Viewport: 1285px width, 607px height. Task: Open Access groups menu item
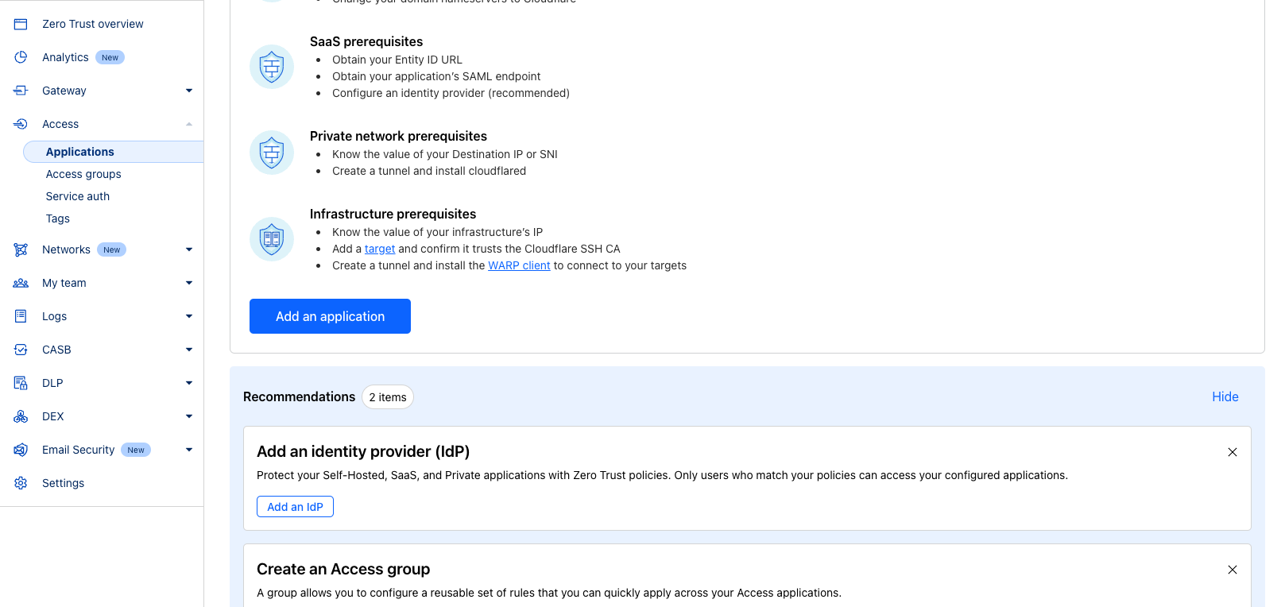[83, 174]
